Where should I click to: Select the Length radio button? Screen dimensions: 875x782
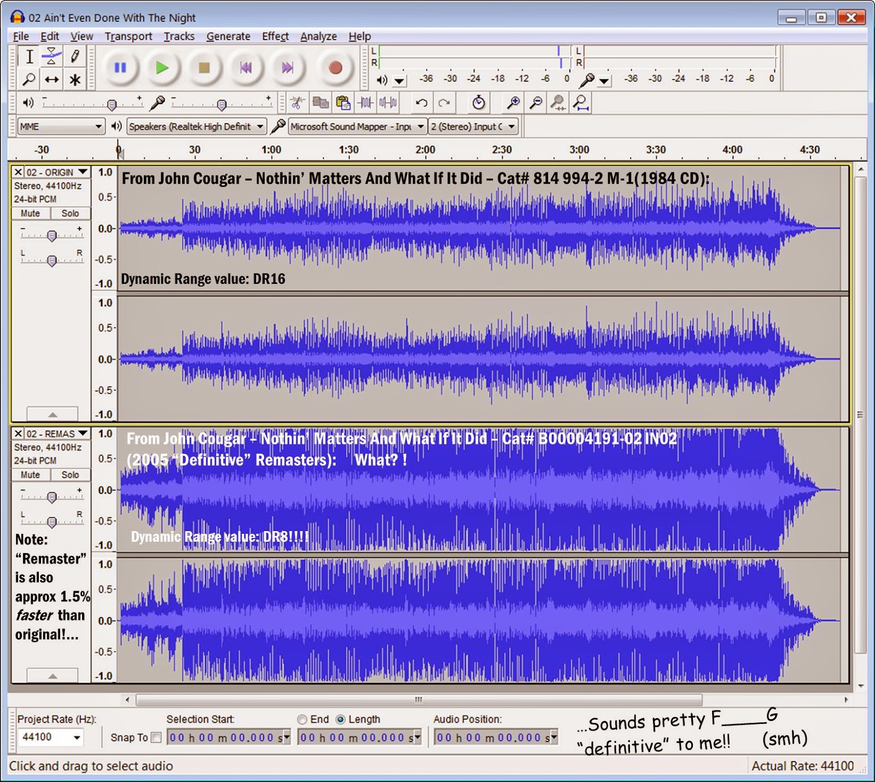[341, 719]
